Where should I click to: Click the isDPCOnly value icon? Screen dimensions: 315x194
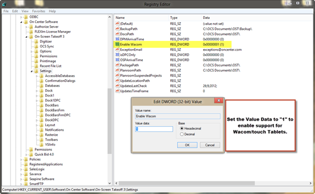pos(117,55)
